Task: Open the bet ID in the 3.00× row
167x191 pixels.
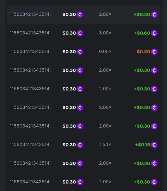Action: click(x=30, y=33)
